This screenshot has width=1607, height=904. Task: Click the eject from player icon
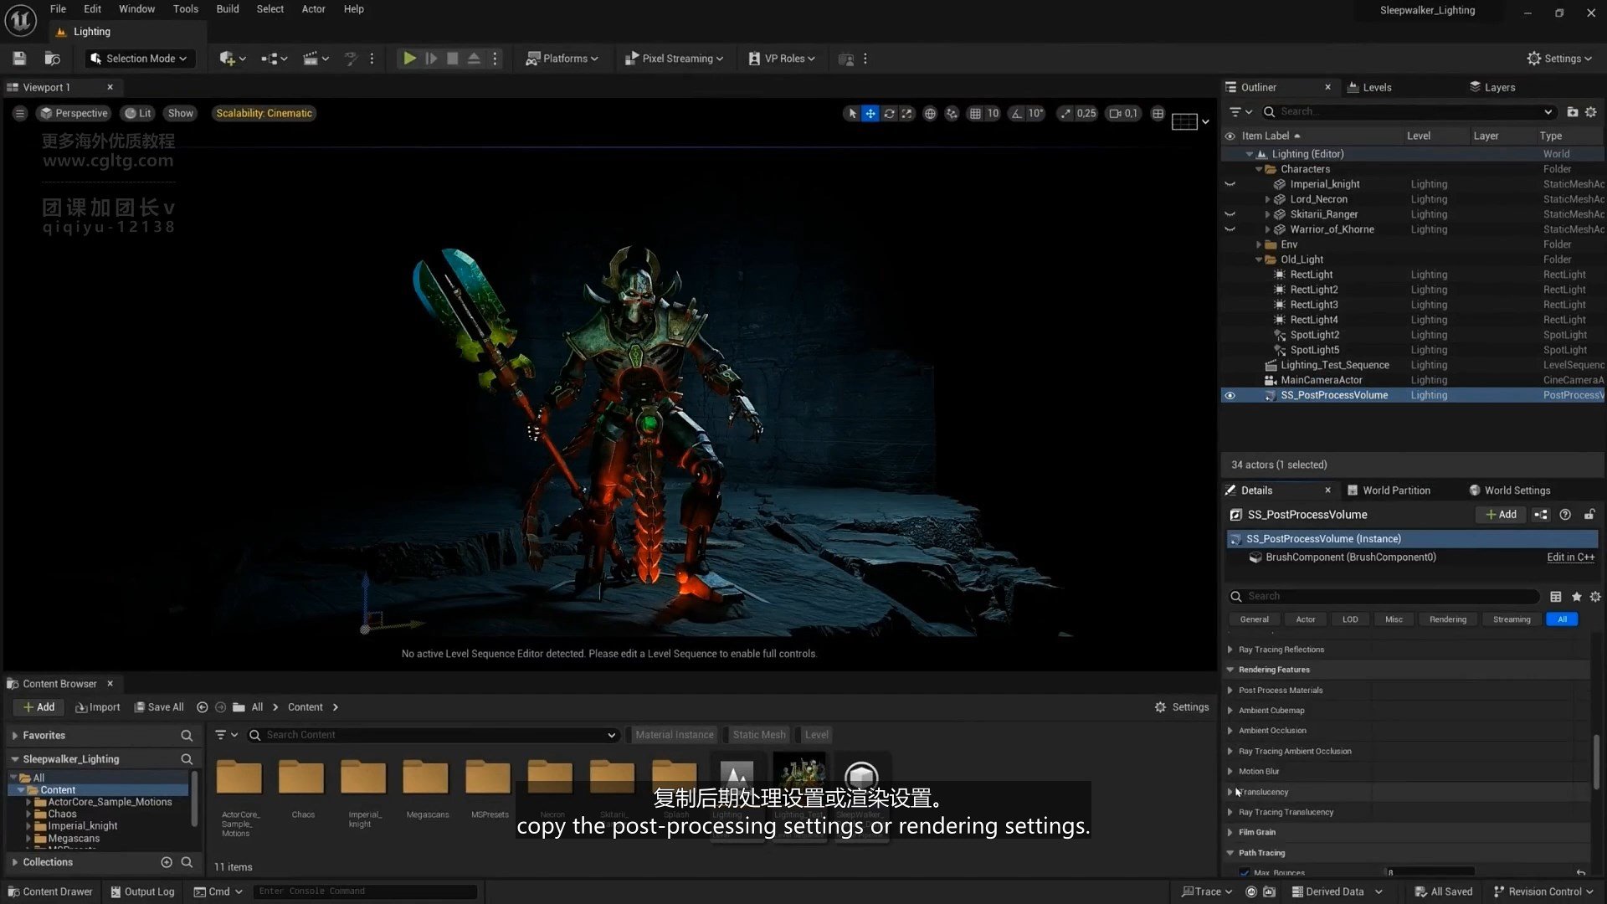pyautogui.click(x=474, y=59)
